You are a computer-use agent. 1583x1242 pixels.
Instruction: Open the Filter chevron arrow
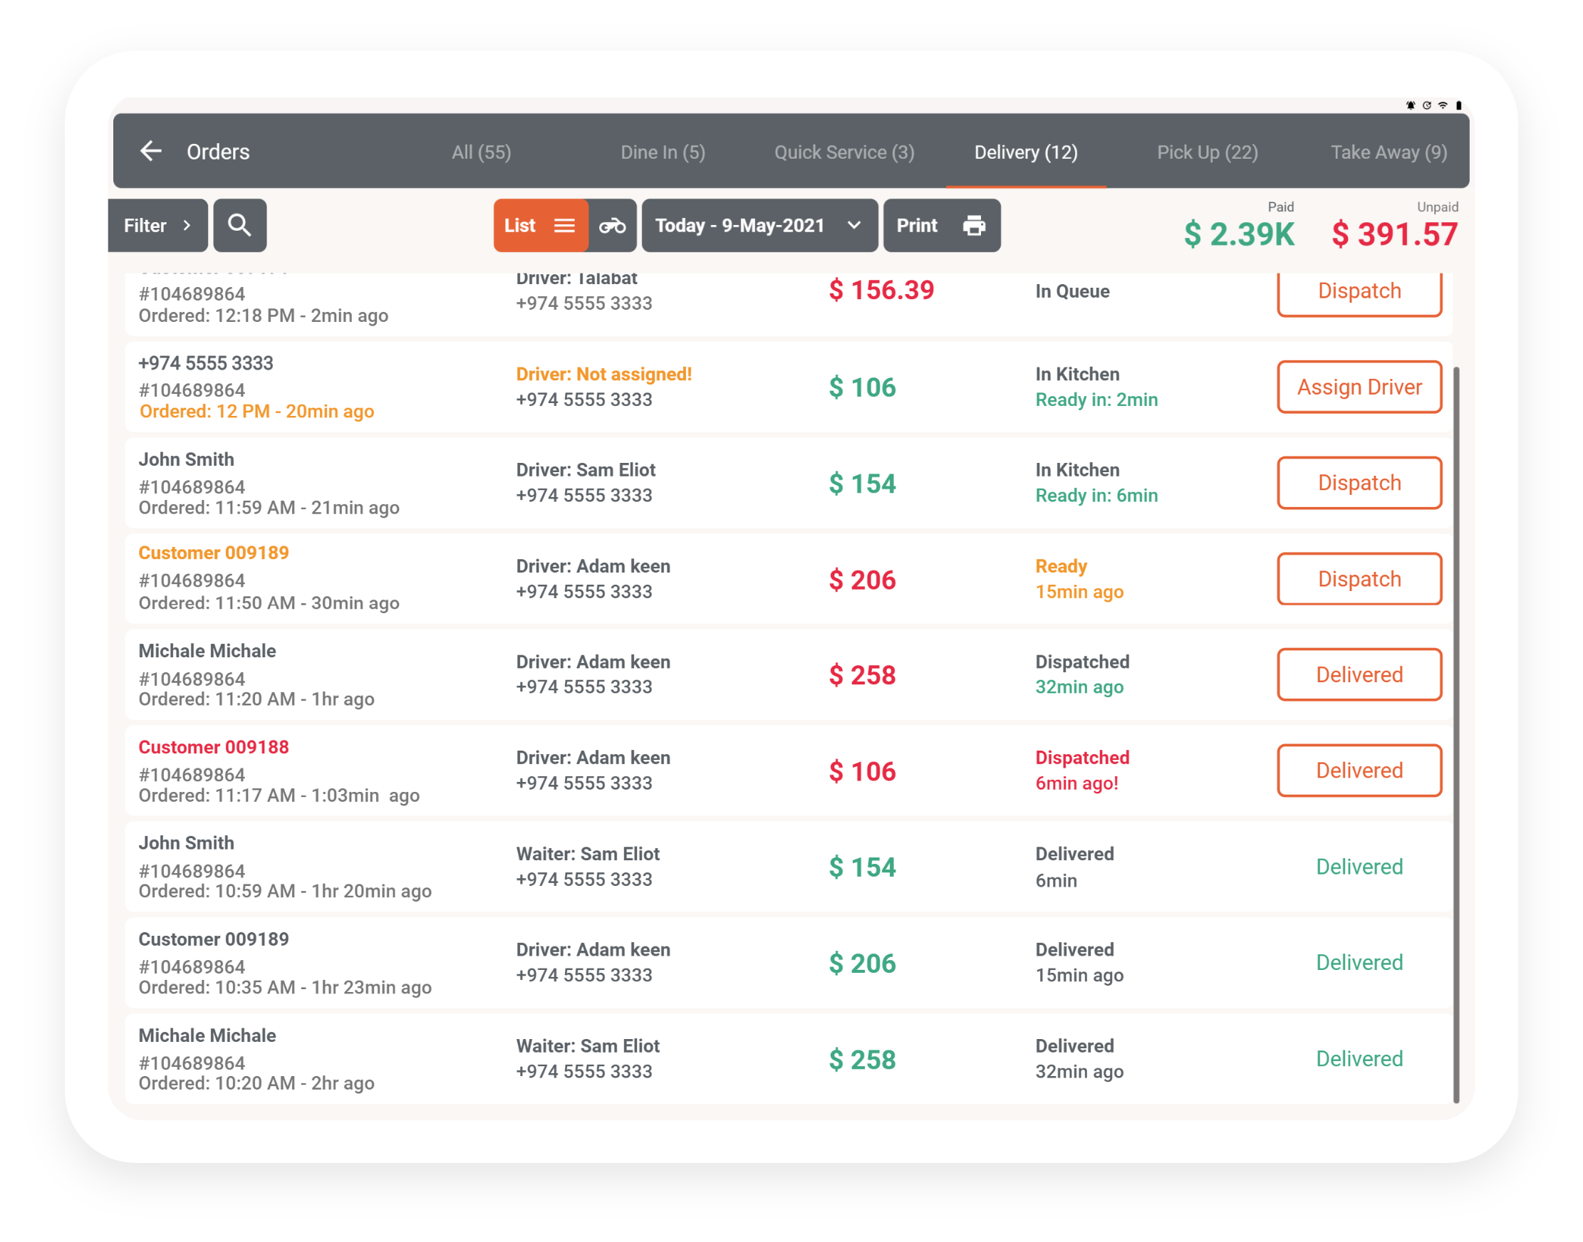coord(187,226)
